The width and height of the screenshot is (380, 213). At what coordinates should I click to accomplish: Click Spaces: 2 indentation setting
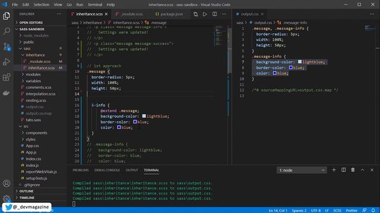point(299,211)
